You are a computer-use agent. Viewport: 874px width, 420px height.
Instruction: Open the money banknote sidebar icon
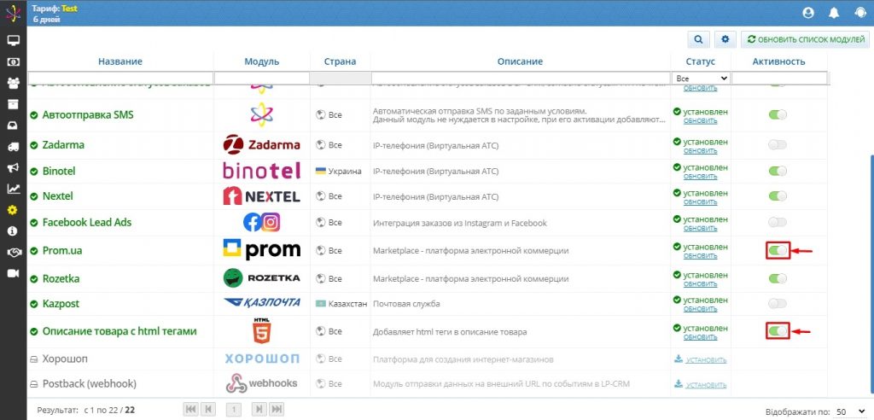coord(13,62)
